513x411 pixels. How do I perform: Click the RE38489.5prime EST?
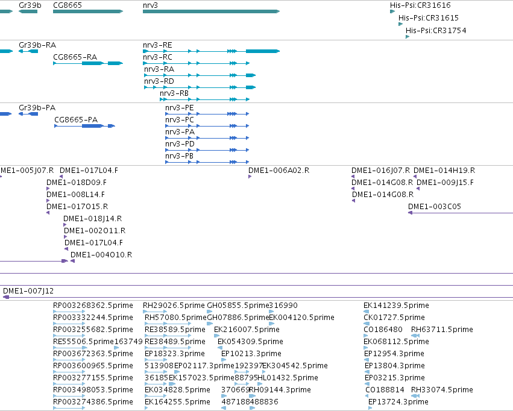[x=175, y=342]
